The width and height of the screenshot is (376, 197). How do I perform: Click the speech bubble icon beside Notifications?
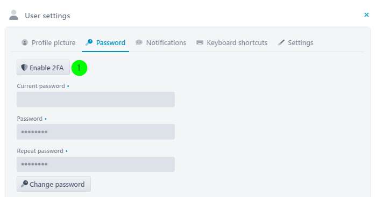coord(139,42)
